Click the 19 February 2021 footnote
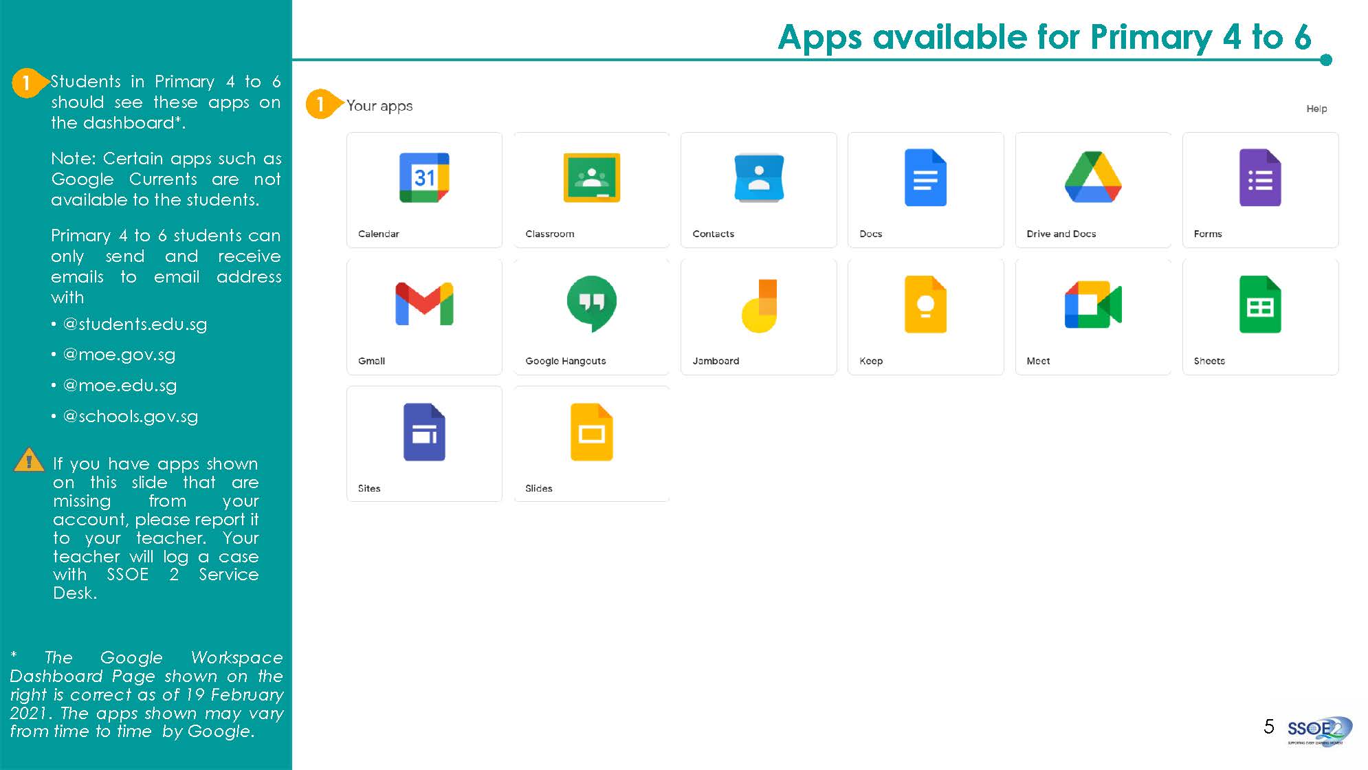 146,694
